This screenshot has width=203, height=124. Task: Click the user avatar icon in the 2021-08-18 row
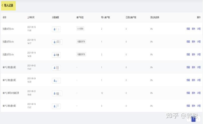(x=55, y=106)
